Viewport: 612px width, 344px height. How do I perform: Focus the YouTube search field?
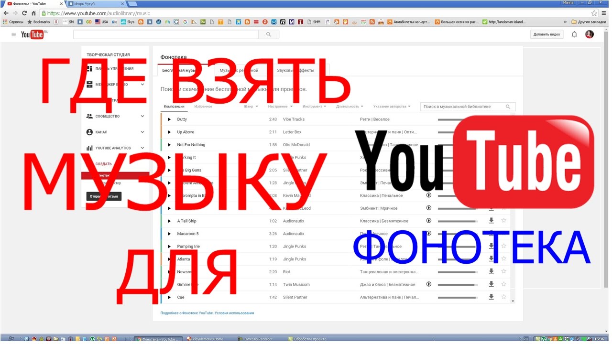(165, 34)
